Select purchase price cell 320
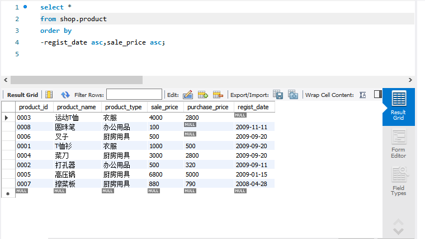Viewport: 425px width, 239px height. tap(209, 165)
